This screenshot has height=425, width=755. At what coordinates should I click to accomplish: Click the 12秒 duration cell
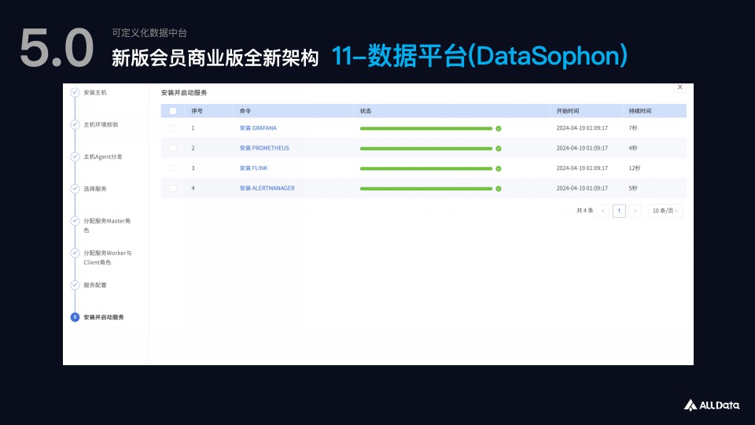(634, 168)
